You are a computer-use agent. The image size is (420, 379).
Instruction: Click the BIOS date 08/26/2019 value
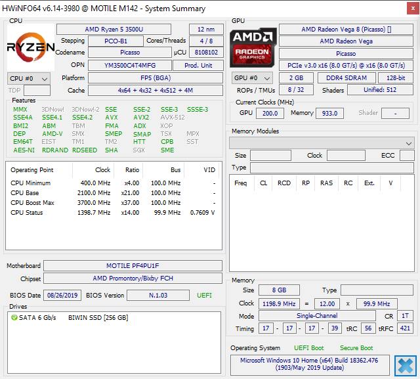click(62, 296)
